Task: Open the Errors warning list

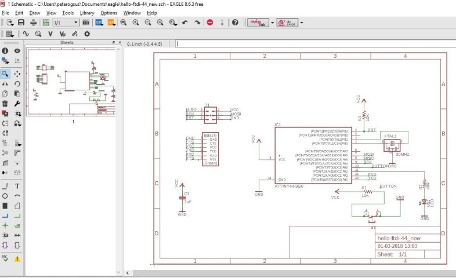Action: 17,258
